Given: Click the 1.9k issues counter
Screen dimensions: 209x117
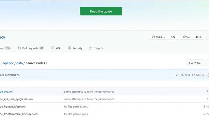Looking at the screenshot, I should 8,48.
